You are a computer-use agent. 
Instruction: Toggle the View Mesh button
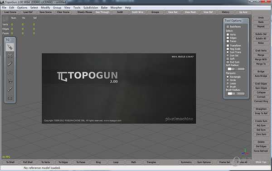pyautogui.click(x=190, y=12)
